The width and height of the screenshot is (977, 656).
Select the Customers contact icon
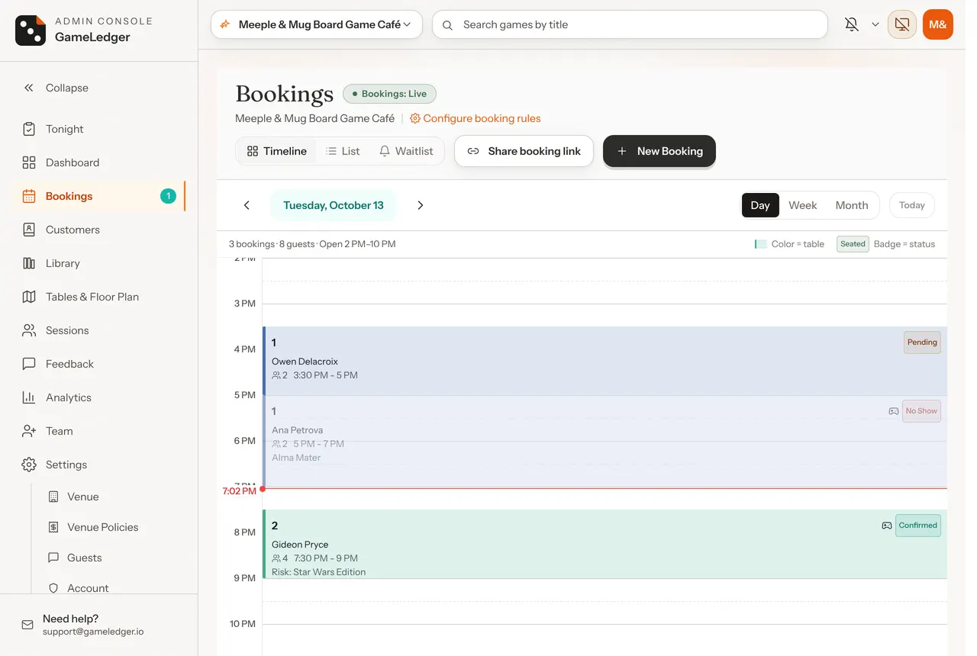point(29,230)
